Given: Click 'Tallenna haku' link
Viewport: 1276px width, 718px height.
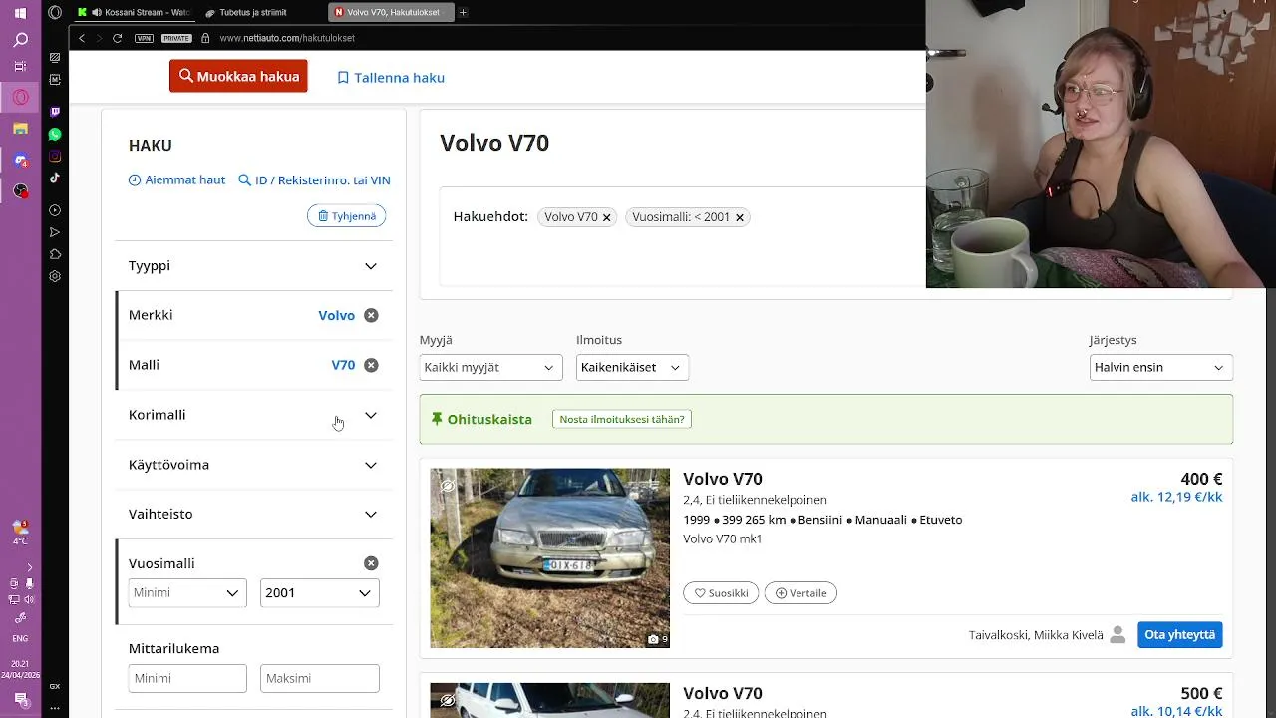Looking at the screenshot, I should click(391, 77).
